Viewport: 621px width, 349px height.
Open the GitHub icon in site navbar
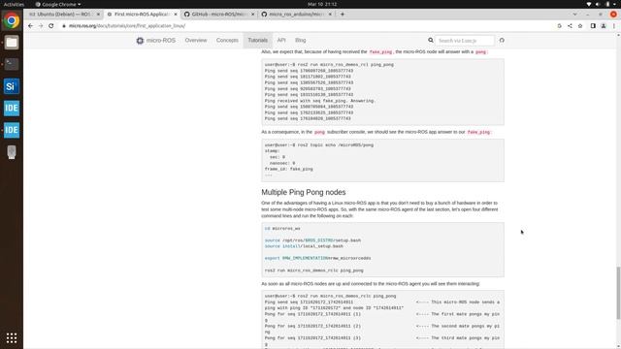pos(502,41)
